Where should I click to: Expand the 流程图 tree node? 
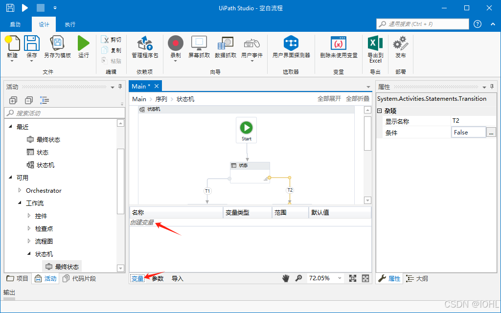pos(29,241)
